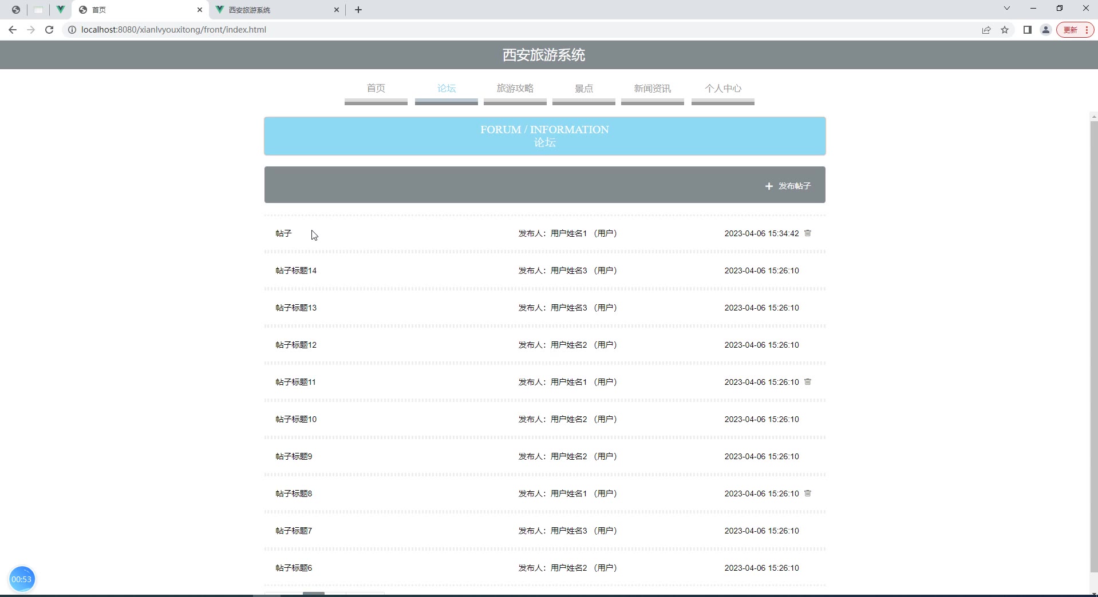Reload the page with refresh icon
The height and width of the screenshot is (597, 1098).
(49, 30)
